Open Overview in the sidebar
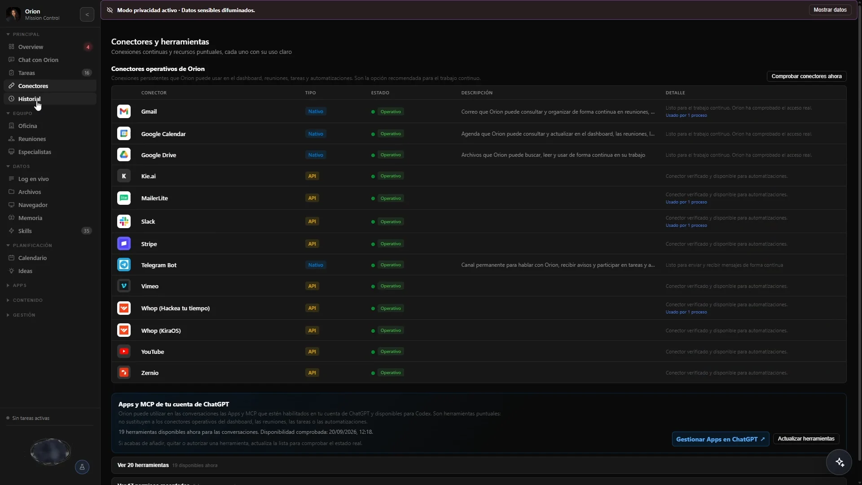Image resolution: width=862 pixels, height=485 pixels. click(x=50, y=47)
